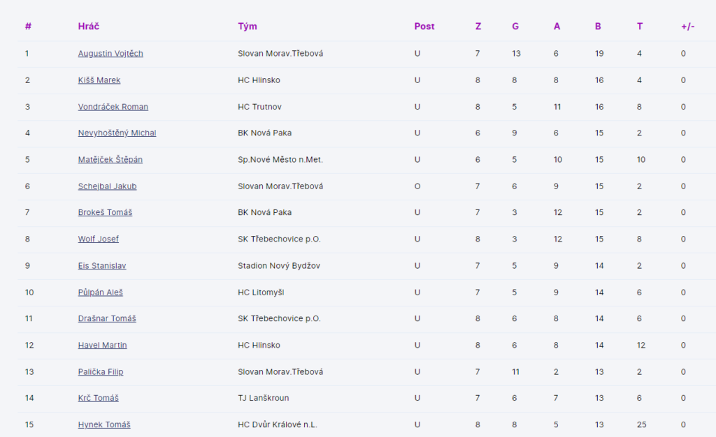Open Hynek Tomáš player page
Viewport: 716px width, 437px height.
(x=104, y=424)
